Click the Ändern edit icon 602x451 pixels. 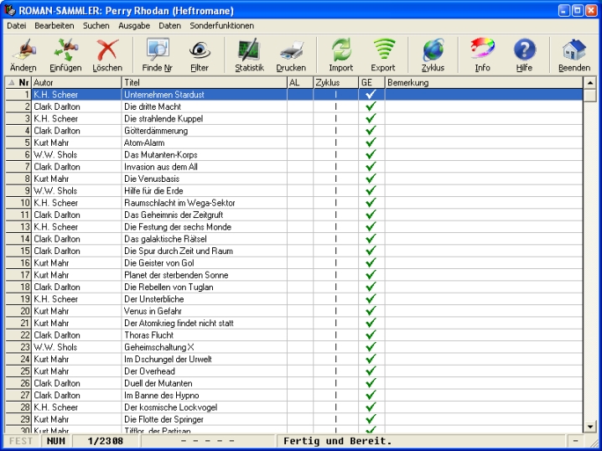[23, 54]
